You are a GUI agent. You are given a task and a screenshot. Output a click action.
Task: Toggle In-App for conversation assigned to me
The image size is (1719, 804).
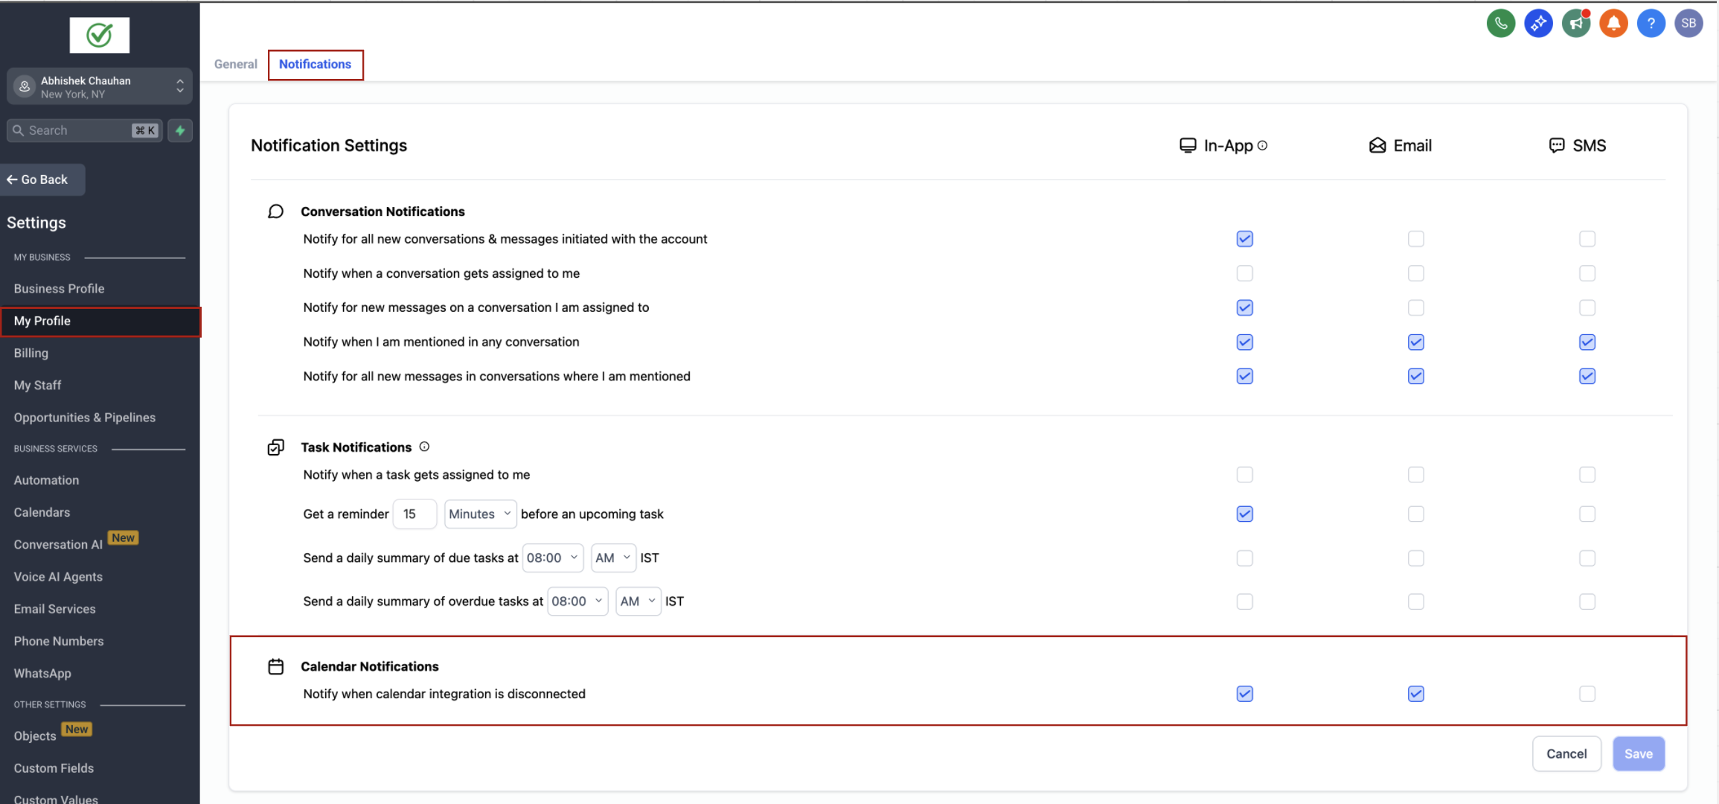(1244, 273)
